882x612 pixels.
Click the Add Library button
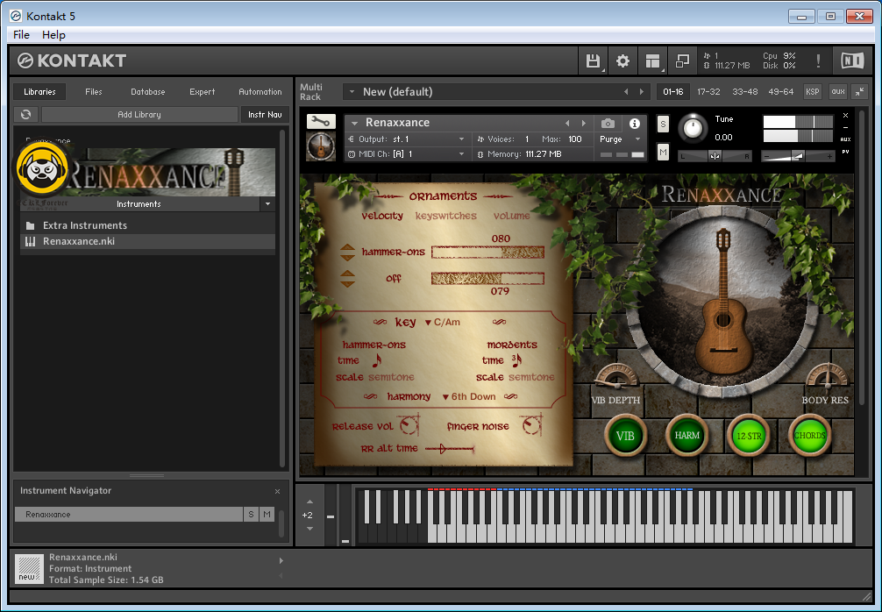point(139,114)
